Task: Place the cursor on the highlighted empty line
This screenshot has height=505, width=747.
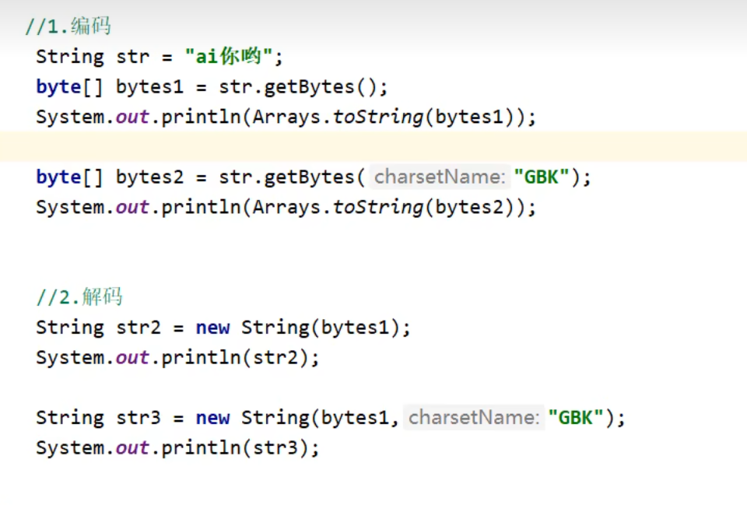Action: point(311,147)
